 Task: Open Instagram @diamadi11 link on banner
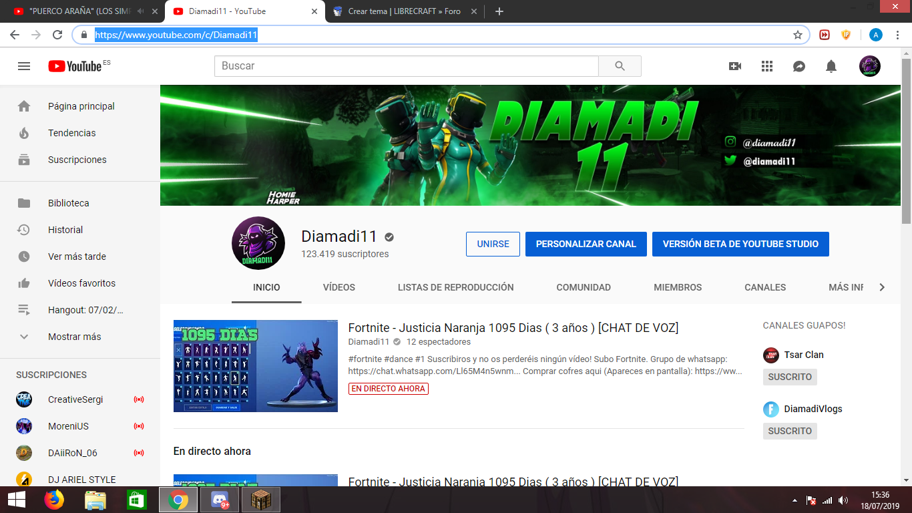pyautogui.click(x=761, y=142)
